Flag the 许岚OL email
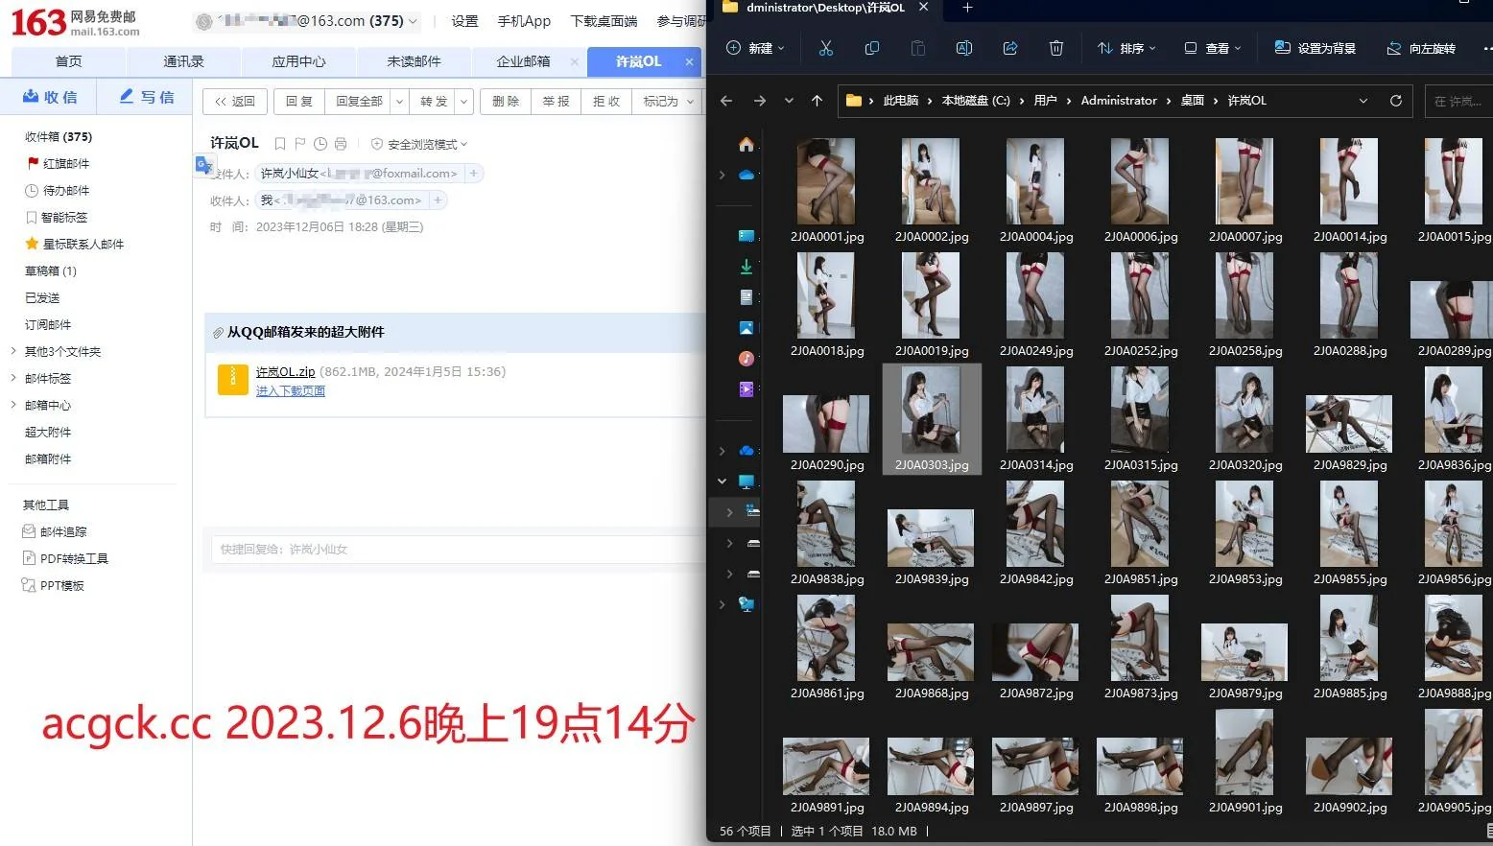The width and height of the screenshot is (1493, 846). [x=300, y=144]
